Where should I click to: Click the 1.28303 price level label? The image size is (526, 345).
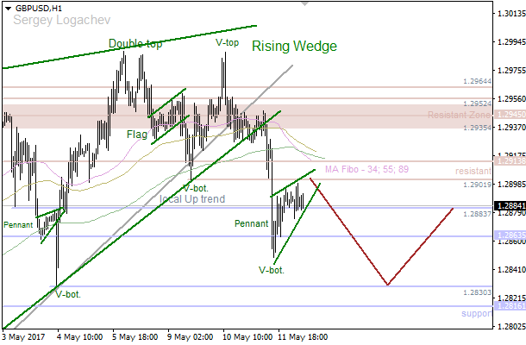476,292
